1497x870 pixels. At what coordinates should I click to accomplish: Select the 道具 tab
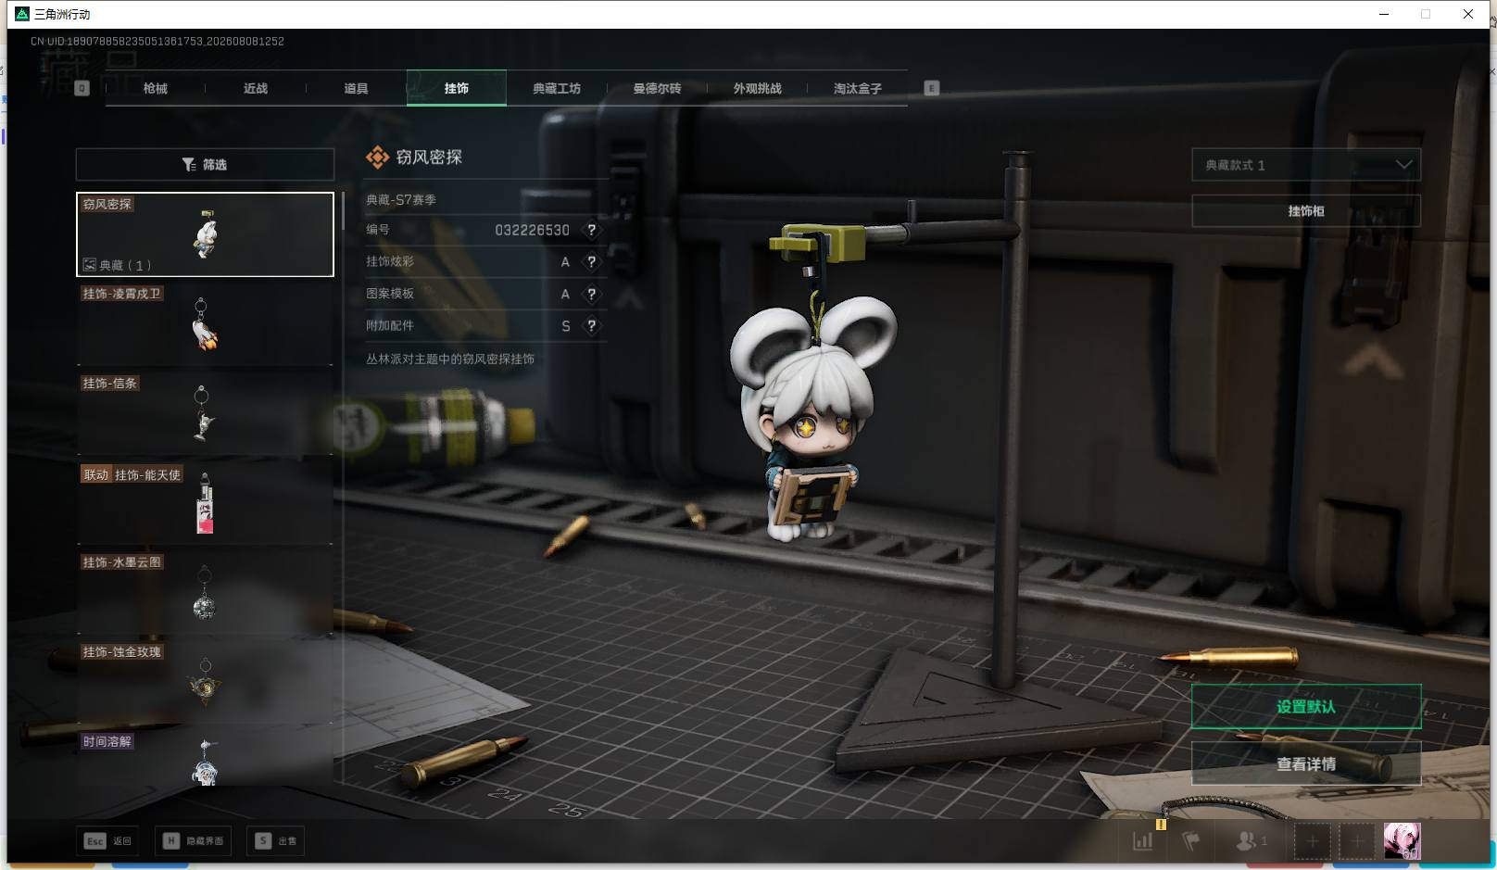(356, 88)
